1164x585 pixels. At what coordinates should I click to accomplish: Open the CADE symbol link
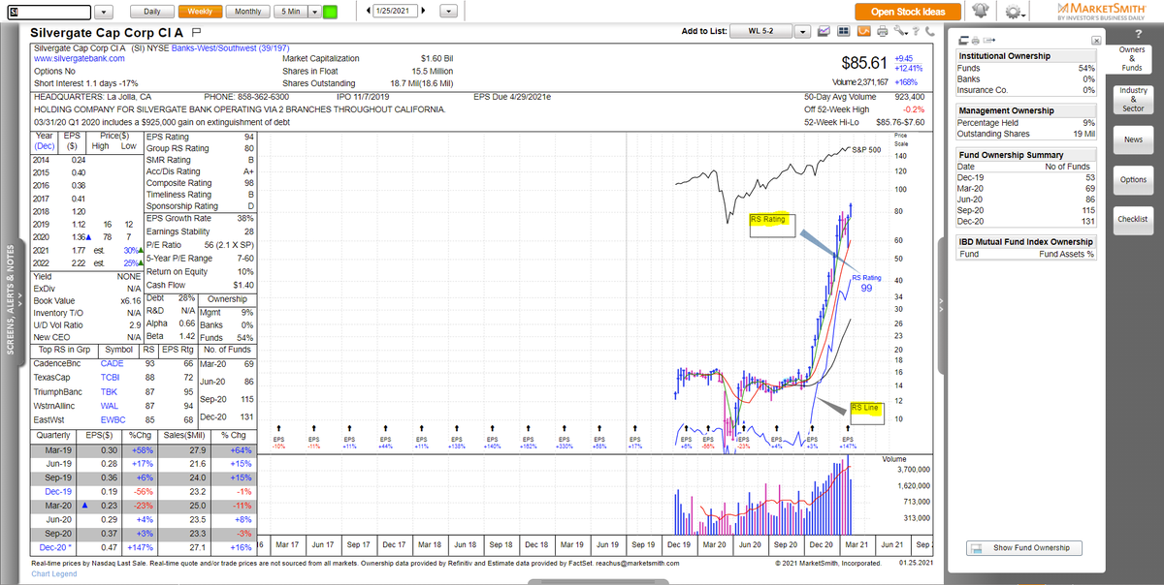click(113, 362)
